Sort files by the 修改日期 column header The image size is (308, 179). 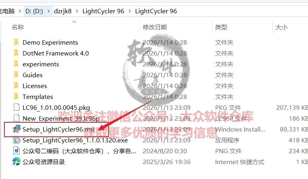point(155,27)
